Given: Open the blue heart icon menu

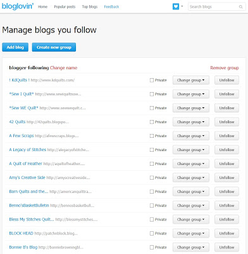Looking at the screenshot, I should (x=176, y=6).
